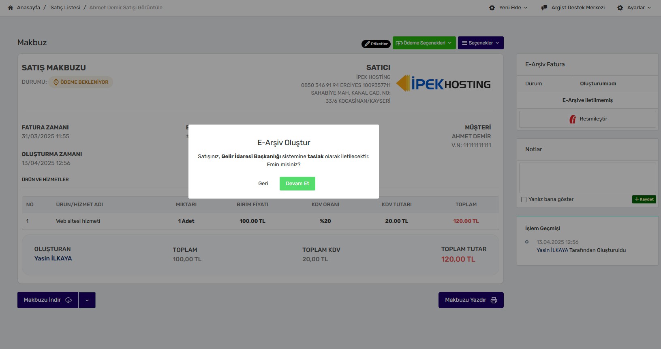Click the İpek Hosting logo
The width and height of the screenshot is (661, 349).
coord(443,84)
